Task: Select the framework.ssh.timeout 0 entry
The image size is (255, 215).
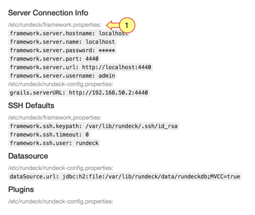Action: [49, 134]
